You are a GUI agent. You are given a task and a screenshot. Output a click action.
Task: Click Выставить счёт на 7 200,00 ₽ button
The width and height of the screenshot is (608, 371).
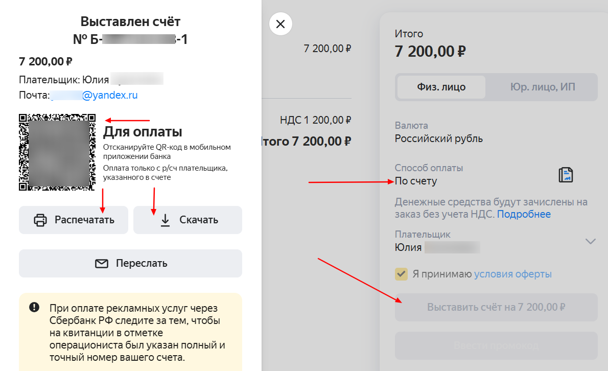[x=496, y=307]
